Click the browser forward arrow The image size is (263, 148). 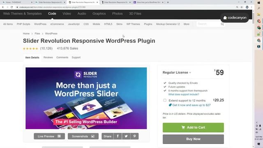pos(7,7)
